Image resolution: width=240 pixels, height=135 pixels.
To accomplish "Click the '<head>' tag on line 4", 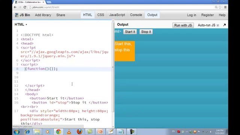I will coord(27,43).
